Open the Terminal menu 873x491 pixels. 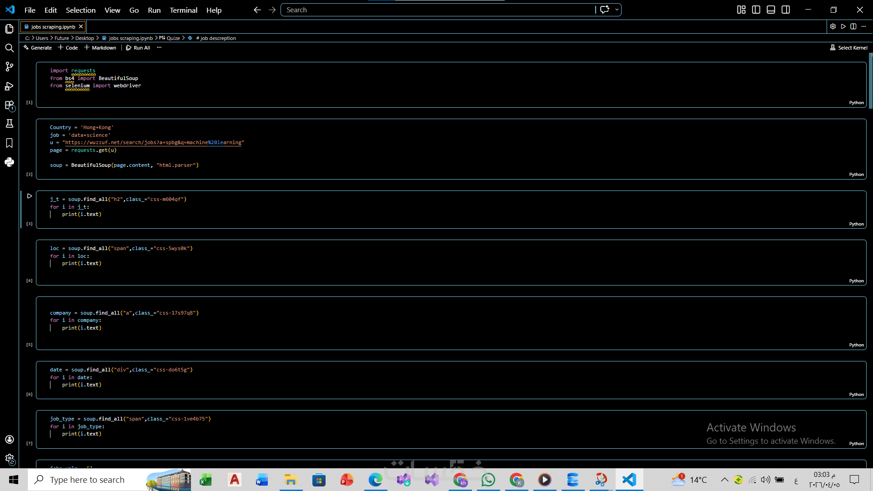point(183,10)
